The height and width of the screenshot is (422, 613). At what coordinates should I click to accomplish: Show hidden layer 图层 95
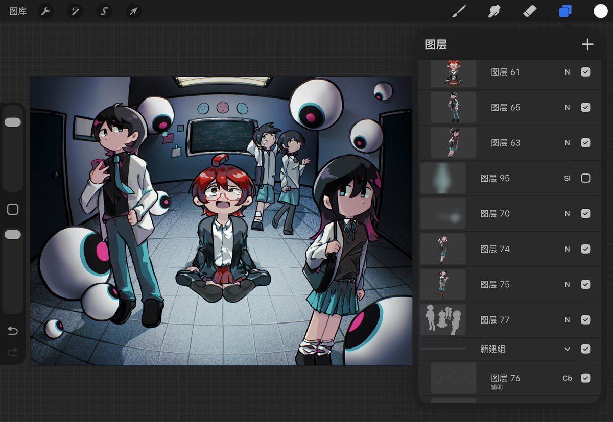(585, 178)
